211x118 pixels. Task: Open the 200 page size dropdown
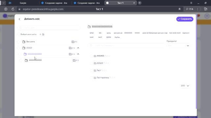[x=185, y=86]
